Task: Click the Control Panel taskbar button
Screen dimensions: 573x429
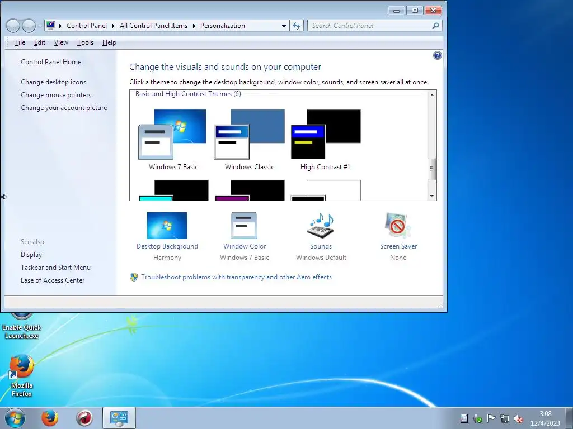Action: click(x=119, y=418)
